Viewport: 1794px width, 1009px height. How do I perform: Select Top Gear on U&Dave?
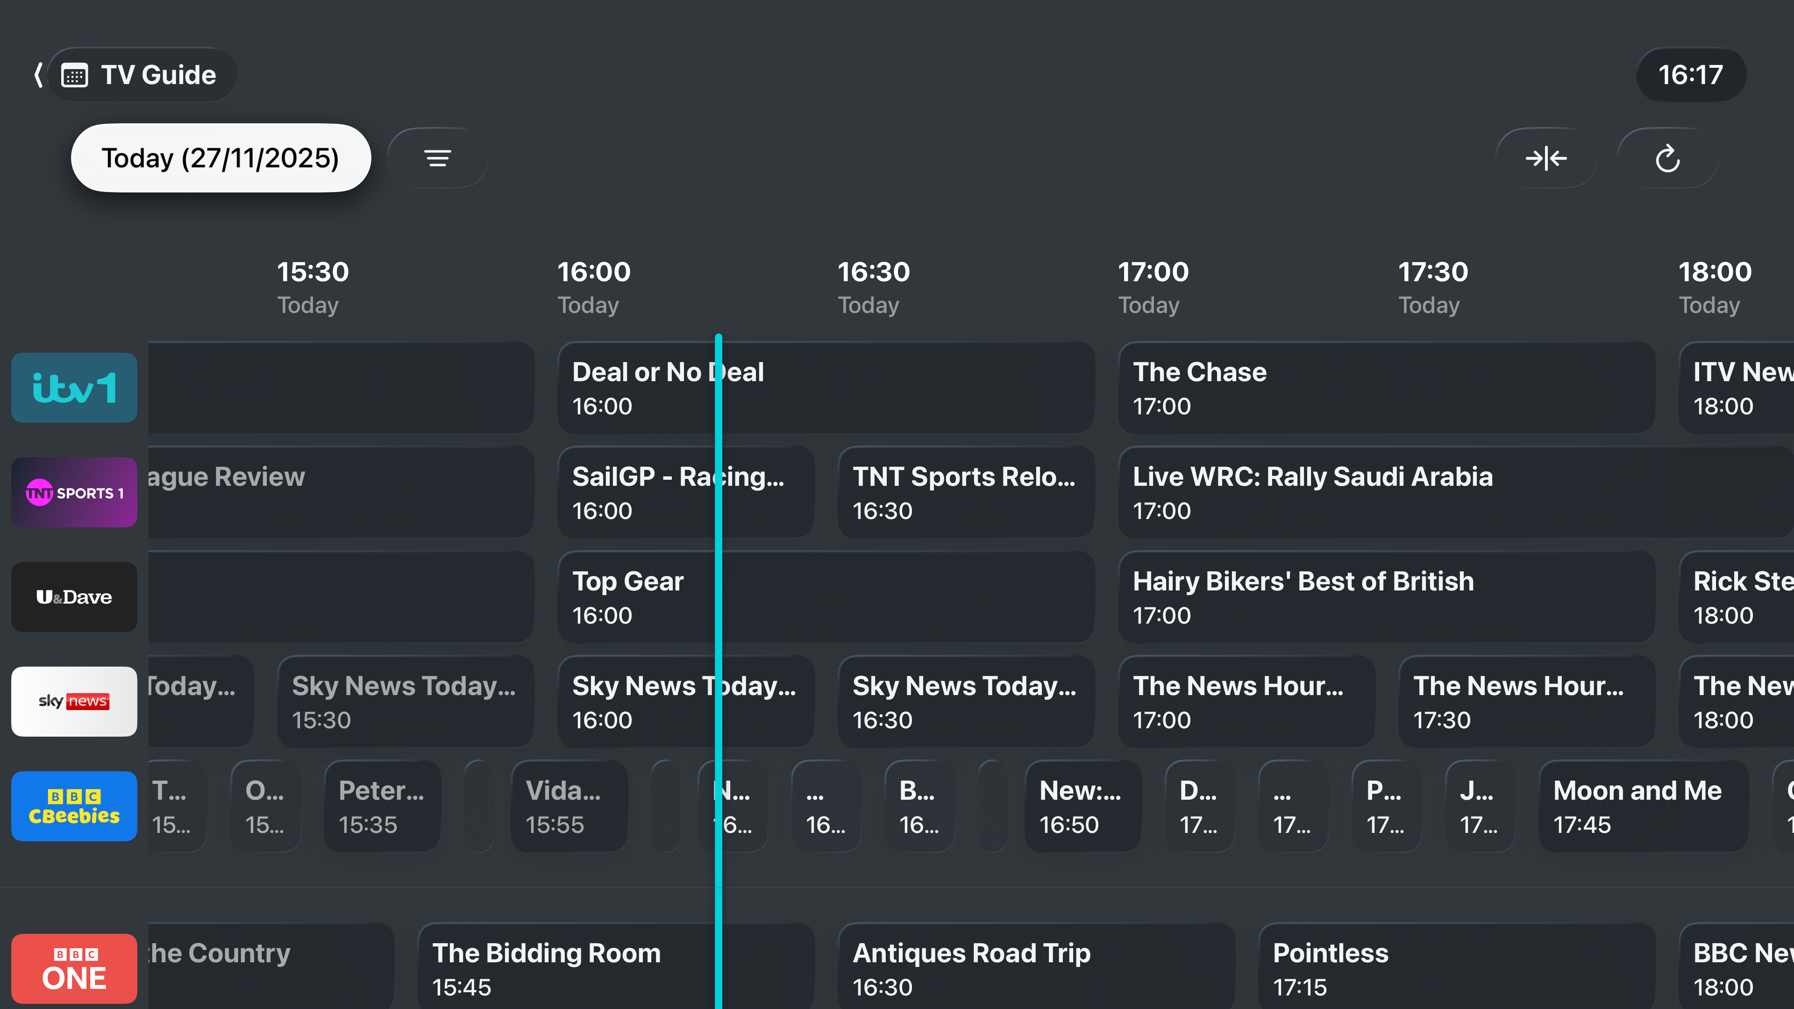coord(825,597)
